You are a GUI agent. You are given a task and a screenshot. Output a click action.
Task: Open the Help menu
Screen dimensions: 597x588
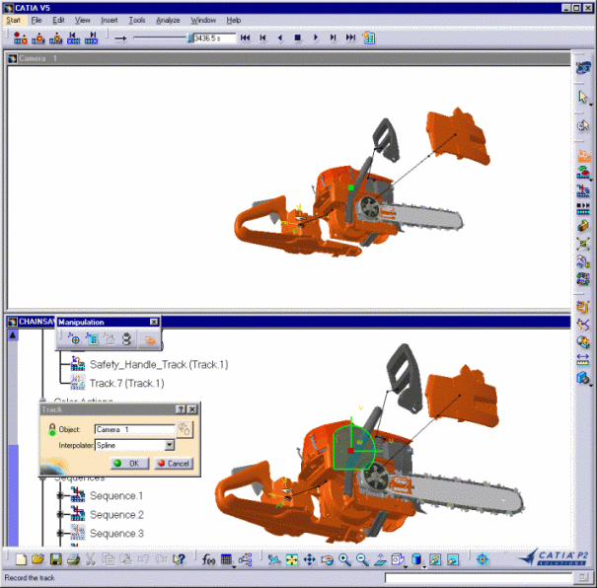point(234,20)
